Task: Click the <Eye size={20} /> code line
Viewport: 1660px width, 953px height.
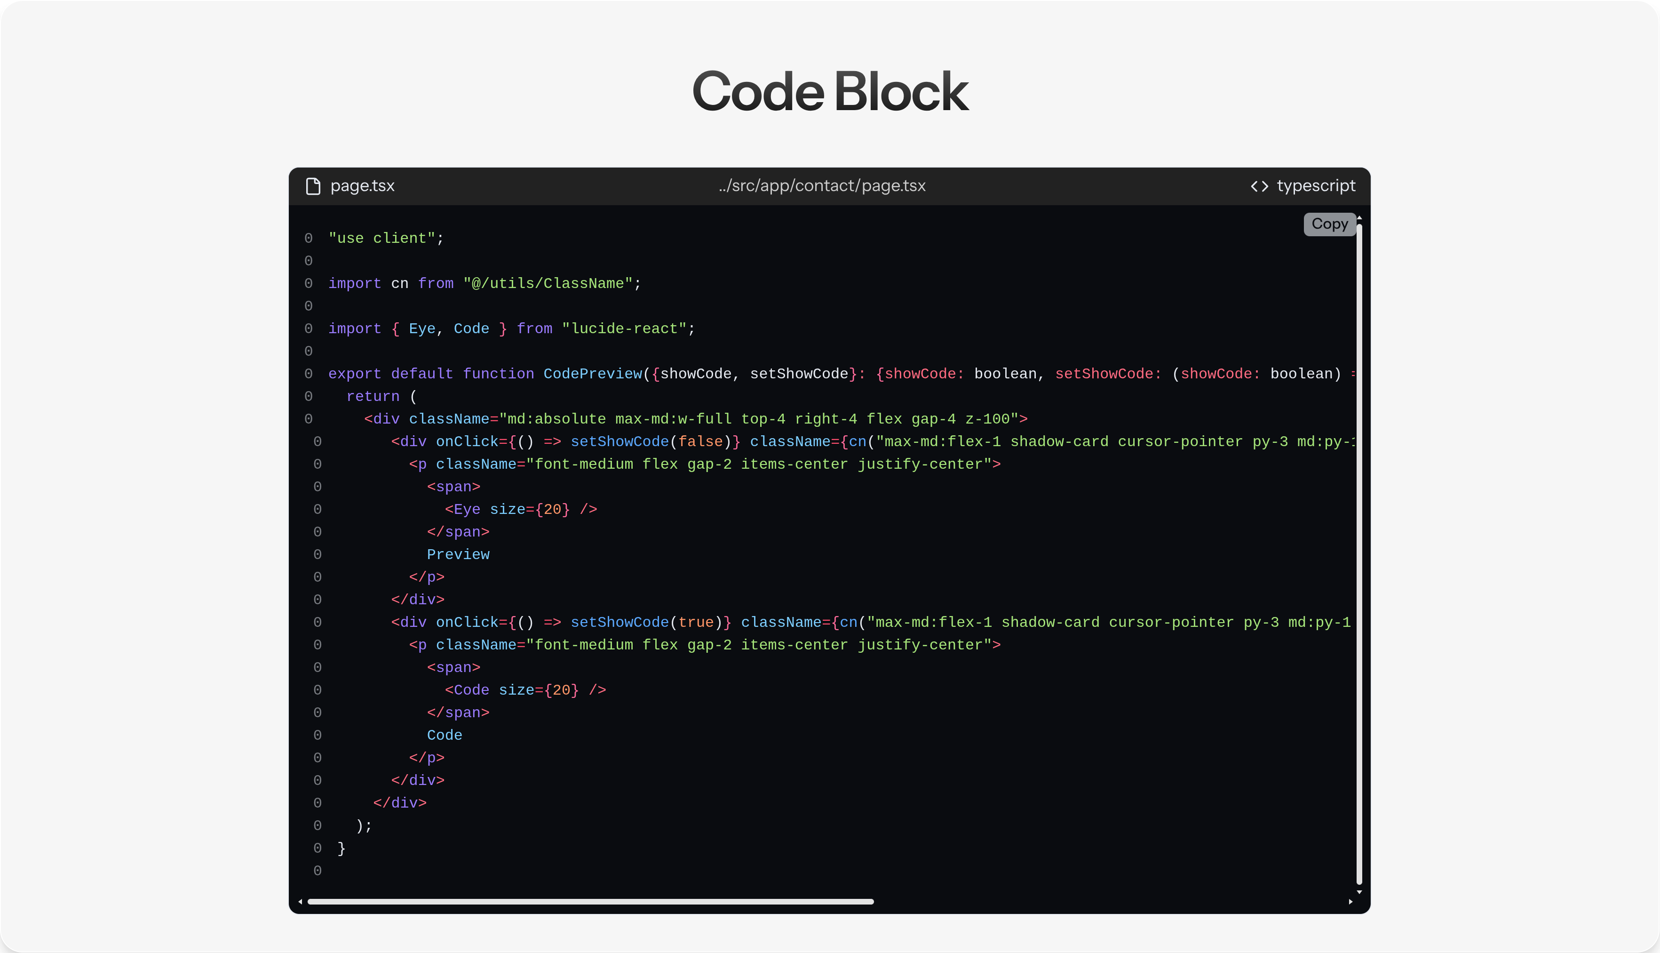Action: tap(521, 509)
